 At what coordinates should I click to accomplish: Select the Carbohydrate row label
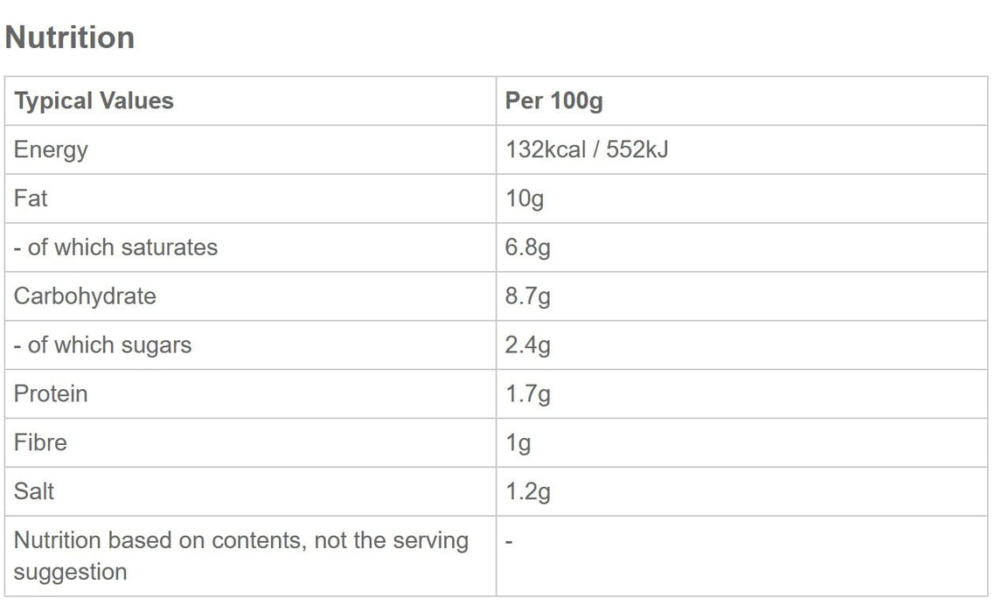pos(85,296)
